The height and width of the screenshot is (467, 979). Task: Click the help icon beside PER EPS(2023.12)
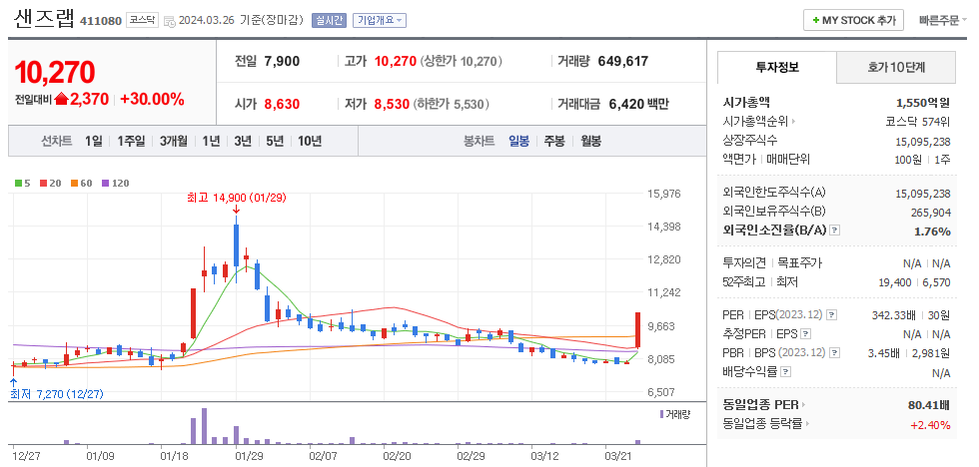[831, 315]
